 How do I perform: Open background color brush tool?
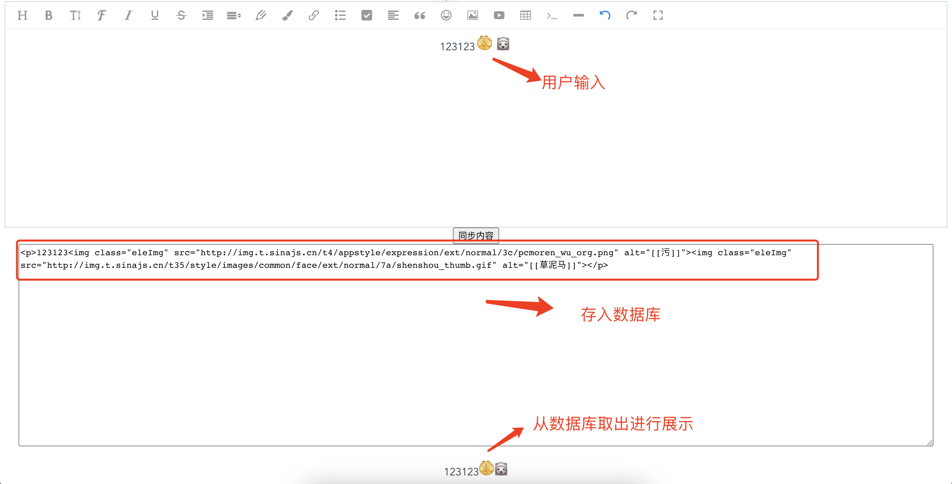pyautogui.click(x=287, y=15)
